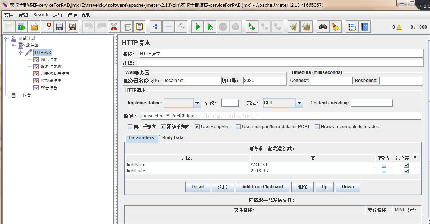The width and height of the screenshot is (430, 224).
Task: Select 聚合报告 in the tree
Action: click(49, 88)
